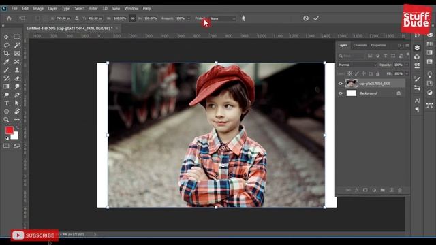Select the Move tool
This screenshot has width=436, height=245.
point(6,37)
